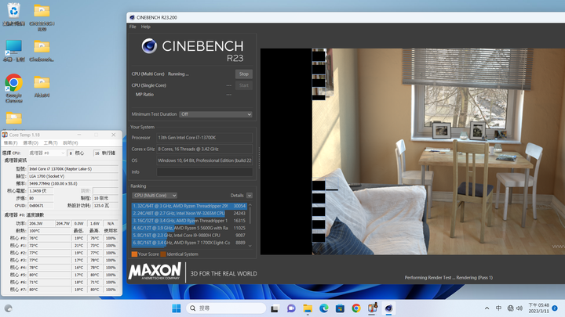Open Chrome from the taskbar
This screenshot has height=317, width=565.
[x=356, y=308]
